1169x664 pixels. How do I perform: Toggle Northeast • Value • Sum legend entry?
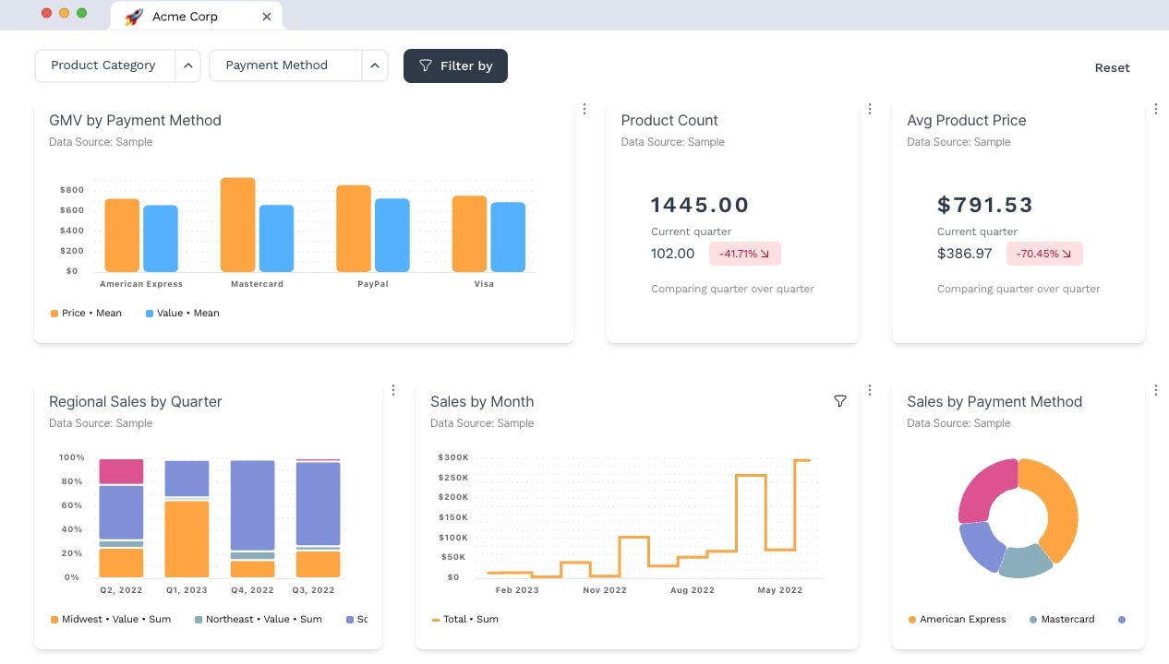(x=258, y=620)
